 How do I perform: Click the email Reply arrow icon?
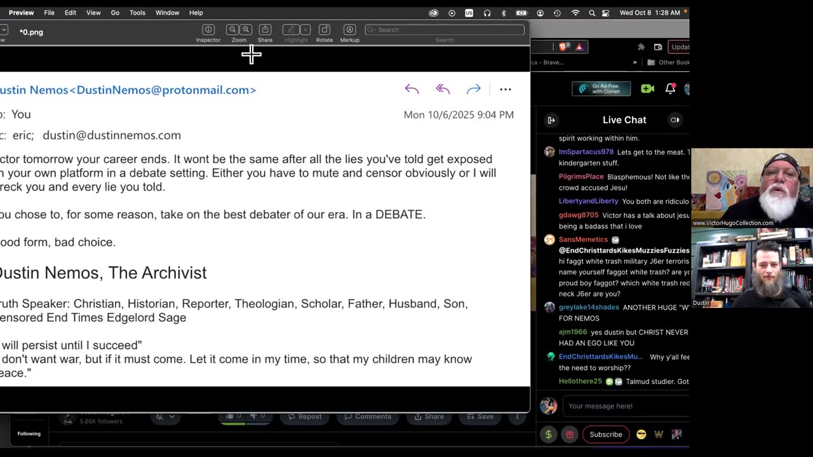pos(412,89)
